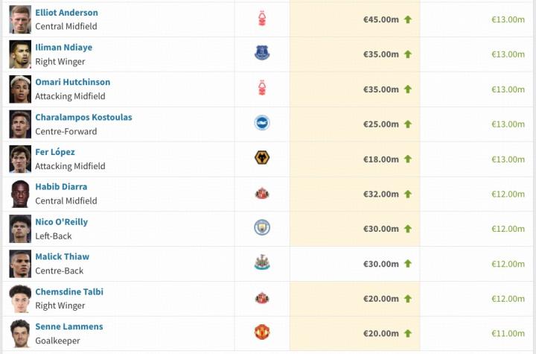Click Sunderland club crest beside Habib Diarra
Screen dimensions: 536x354
(261, 193)
